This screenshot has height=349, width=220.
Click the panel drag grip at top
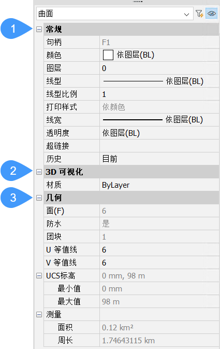click(138, 2)
